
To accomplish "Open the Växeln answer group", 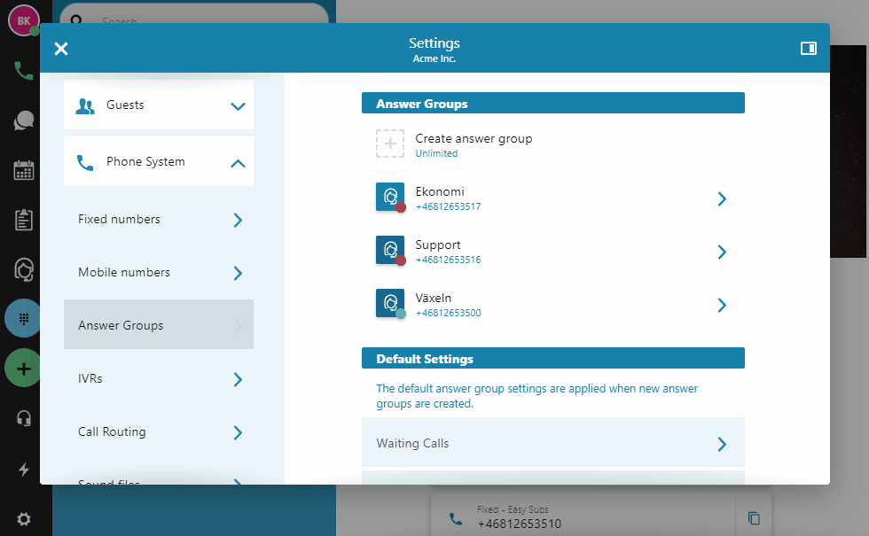I will [553, 305].
